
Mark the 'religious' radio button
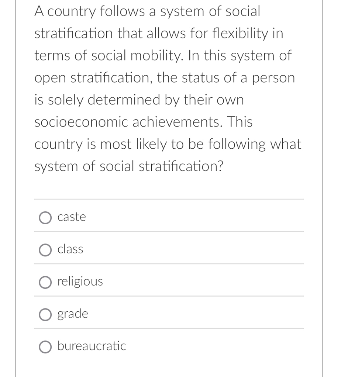[x=45, y=283]
